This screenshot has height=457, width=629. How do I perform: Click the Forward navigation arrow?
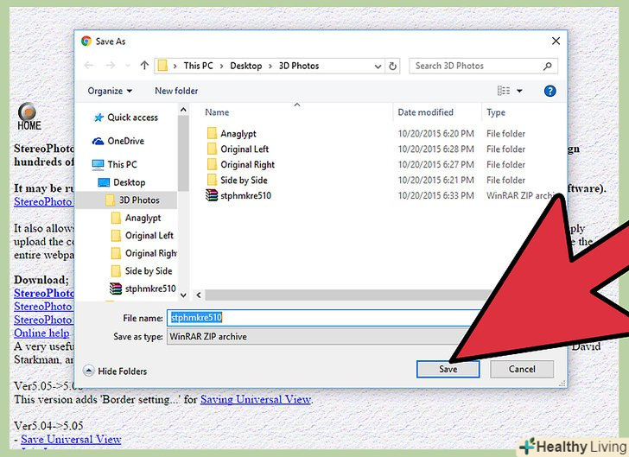coord(111,66)
